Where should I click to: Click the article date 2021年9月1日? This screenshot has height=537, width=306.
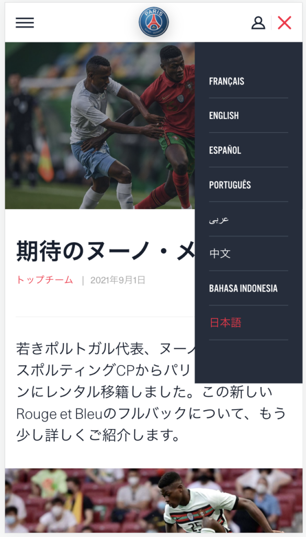(x=118, y=280)
